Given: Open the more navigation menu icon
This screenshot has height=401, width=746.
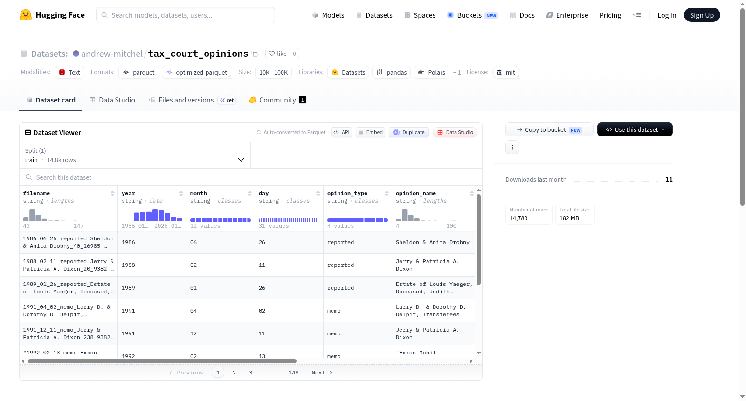Looking at the screenshot, I should [x=636, y=15].
